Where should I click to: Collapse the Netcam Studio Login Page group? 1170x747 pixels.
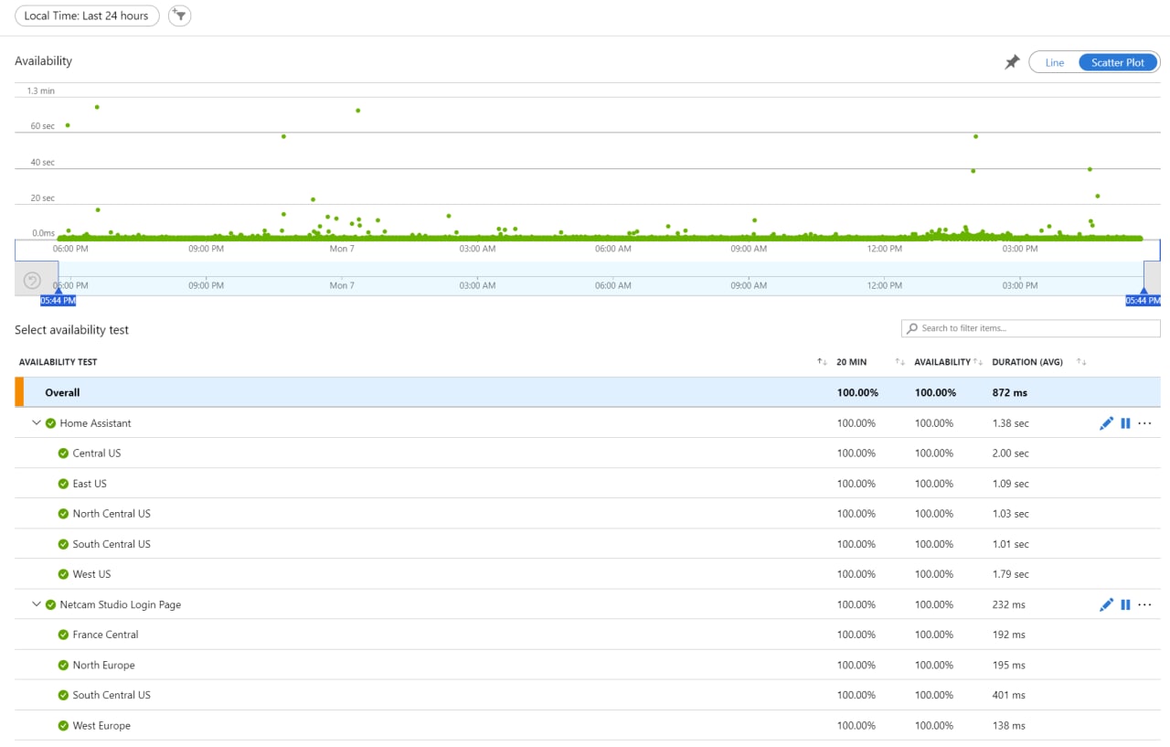pyautogui.click(x=37, y=604)
